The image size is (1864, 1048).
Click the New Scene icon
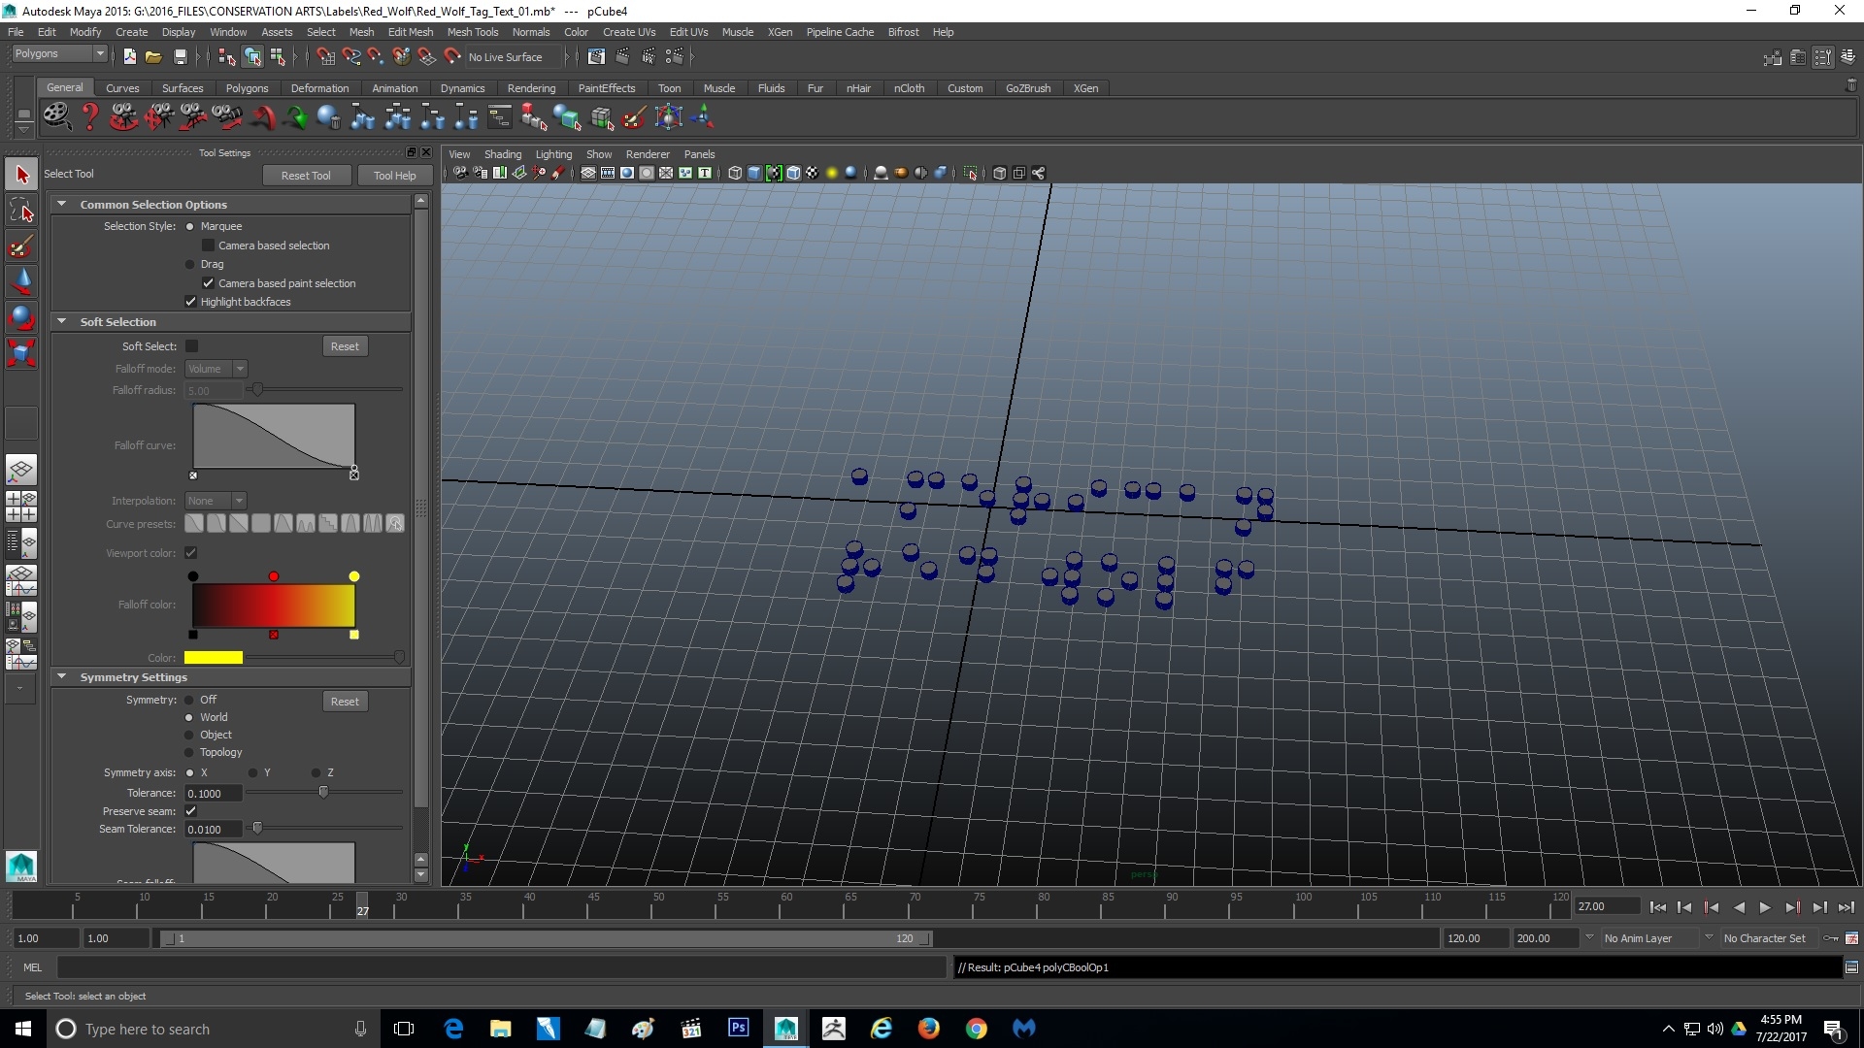coord(129,57)
